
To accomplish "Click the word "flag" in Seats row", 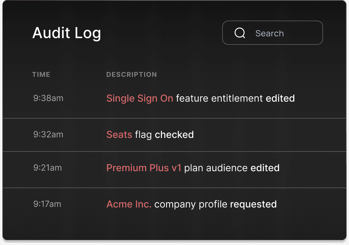I will coord(143,135).
